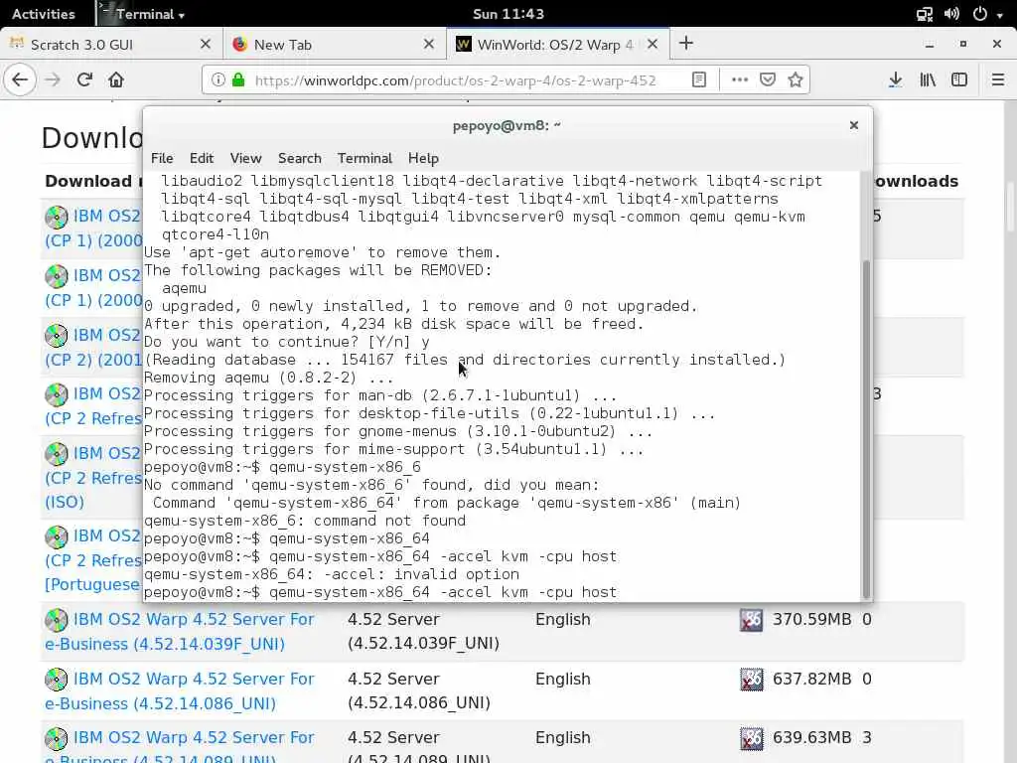Click disc icon of 4.52.14.039F_UNI row
Viewport: 1017px width, 763px height.
tap(57, 620)
